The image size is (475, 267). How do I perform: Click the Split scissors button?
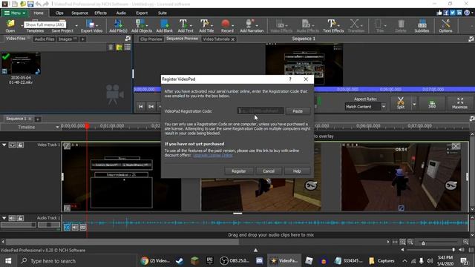(401, 103)
